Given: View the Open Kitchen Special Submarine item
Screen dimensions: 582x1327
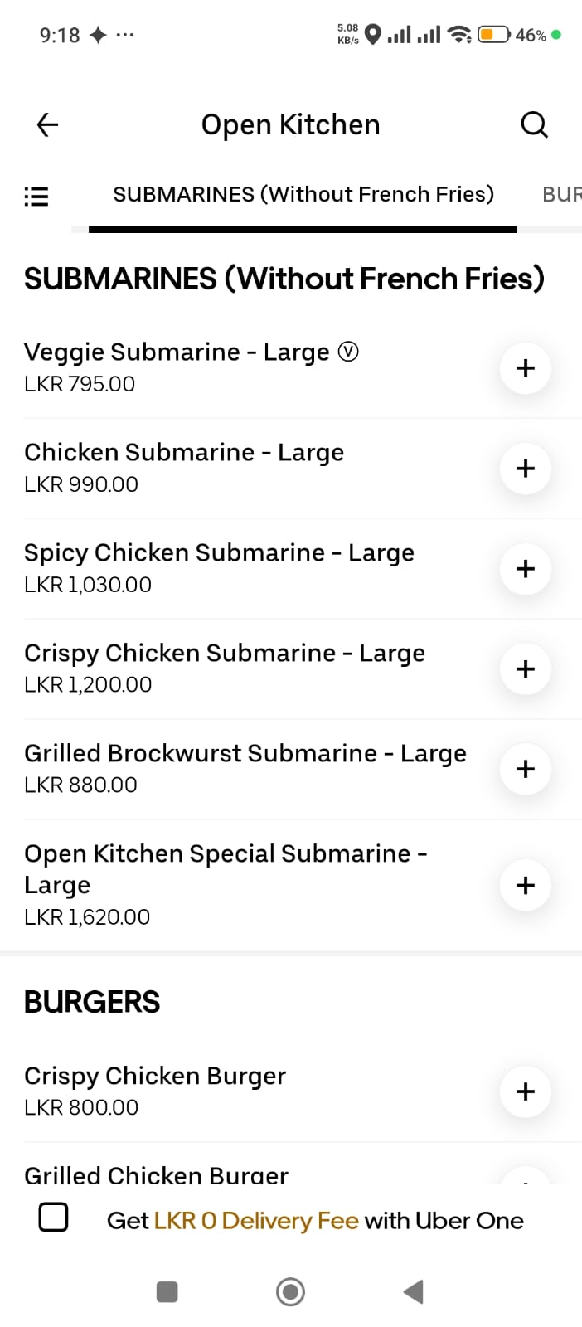Looking at the screenshot, I should click(x=226, y=869).
